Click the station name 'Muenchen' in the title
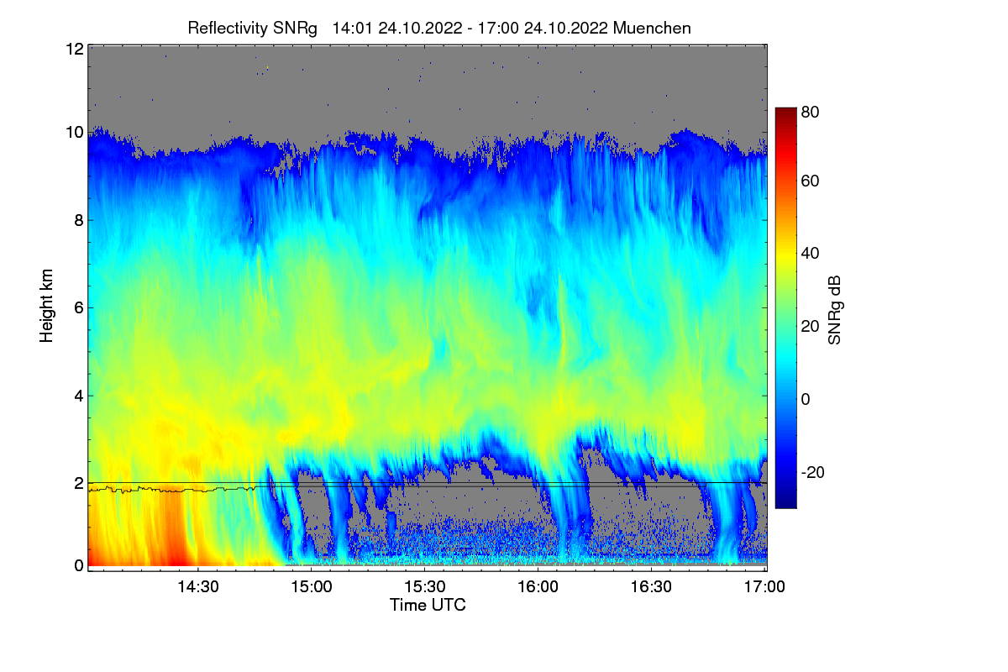This screenshot has height=672, width=1008. [653, 28]
